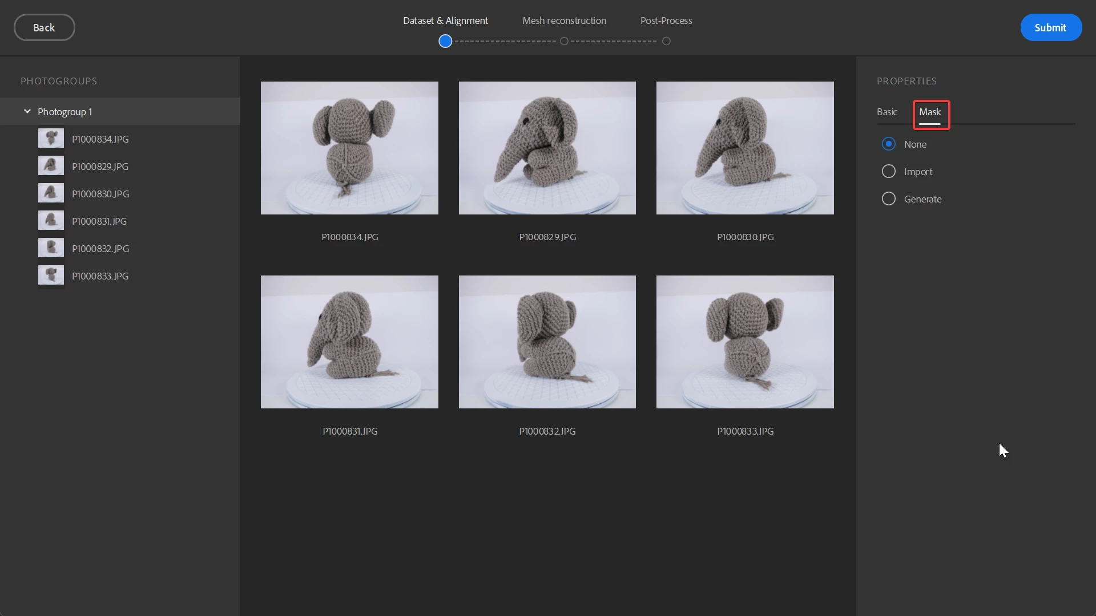Click small thumbnail icon for P1000833.JPG in list
Image resolution: width=1096 pixels, height=616 pixels.
pyautogui.click(x=51, y=275)
